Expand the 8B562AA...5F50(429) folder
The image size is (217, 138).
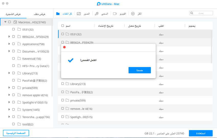9,36
